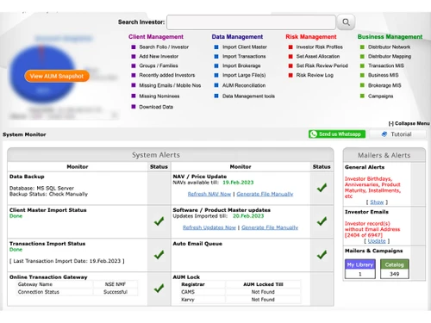Open the Catalog button
This screenshot has height=323, width=431.
395,264
